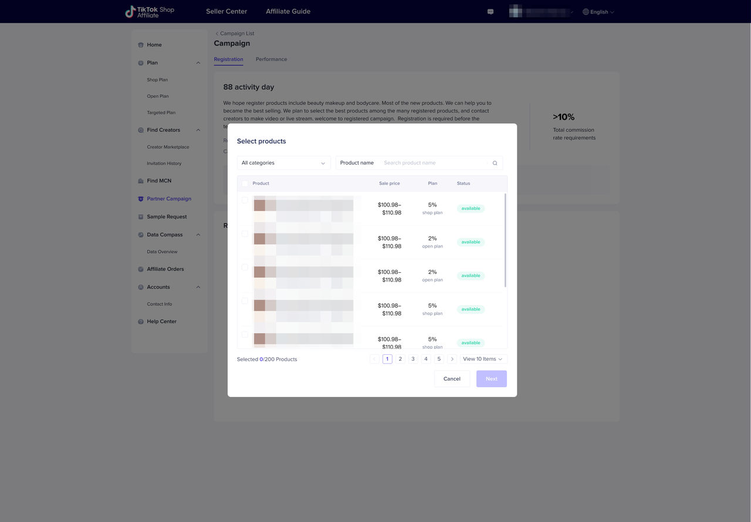Click the product list vertical scrollbar
751x522 pixels.
tap(505, 240)
